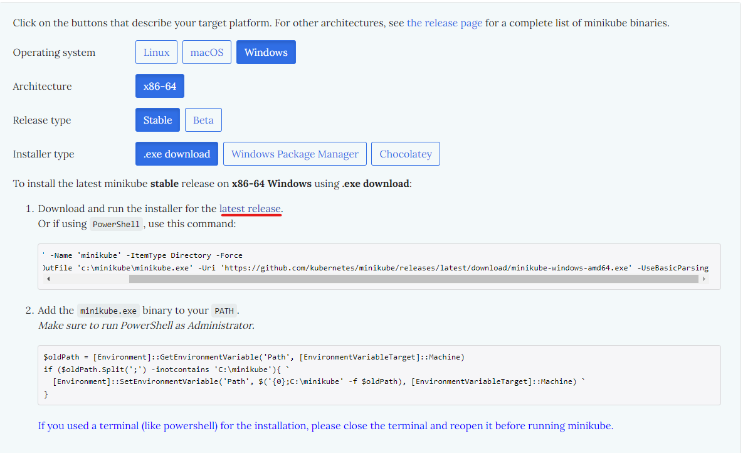This screenshot has width=743, height=453.
Task: Choose Stable release type
Action: [x=157, y=120]
